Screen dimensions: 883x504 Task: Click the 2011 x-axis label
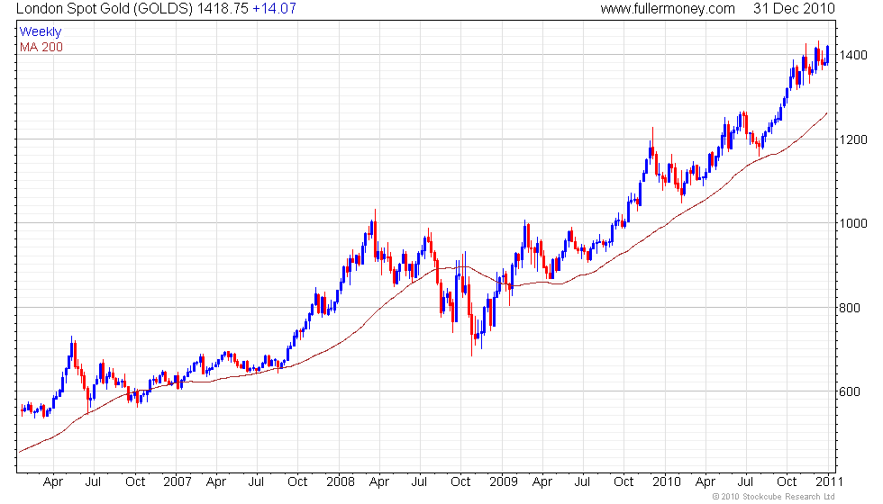830,482
